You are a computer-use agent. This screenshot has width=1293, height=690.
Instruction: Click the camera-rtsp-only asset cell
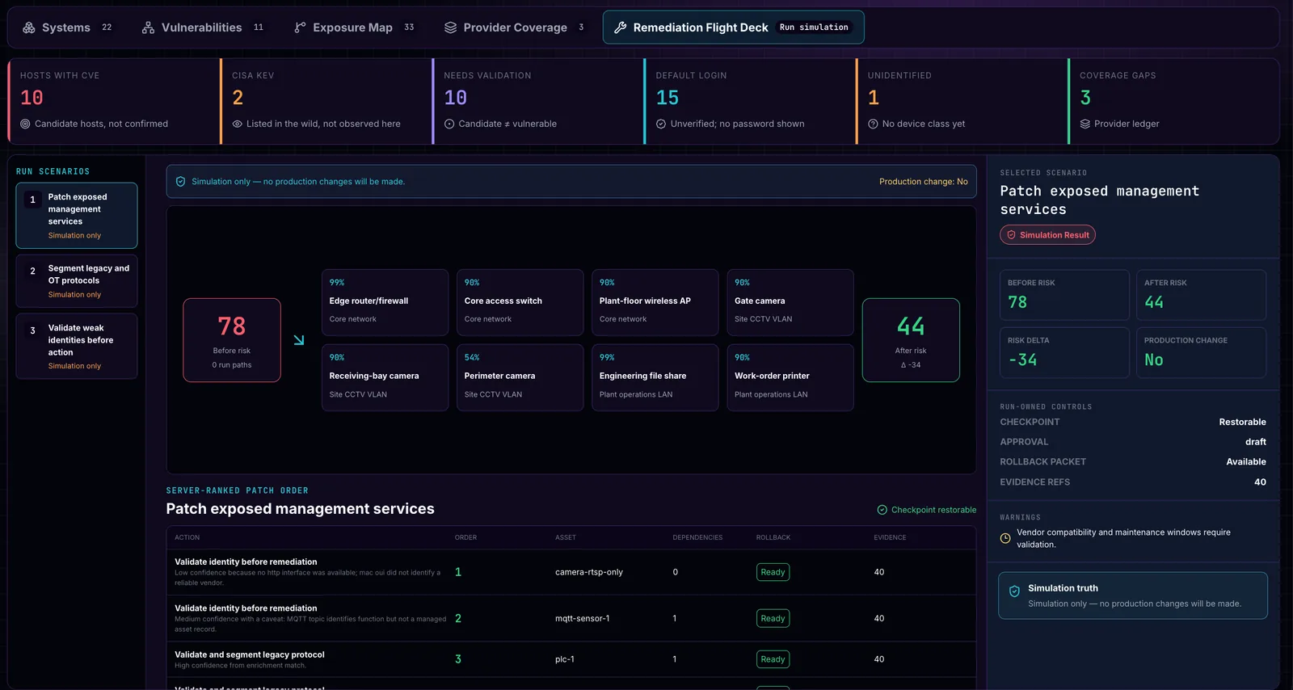589,572
